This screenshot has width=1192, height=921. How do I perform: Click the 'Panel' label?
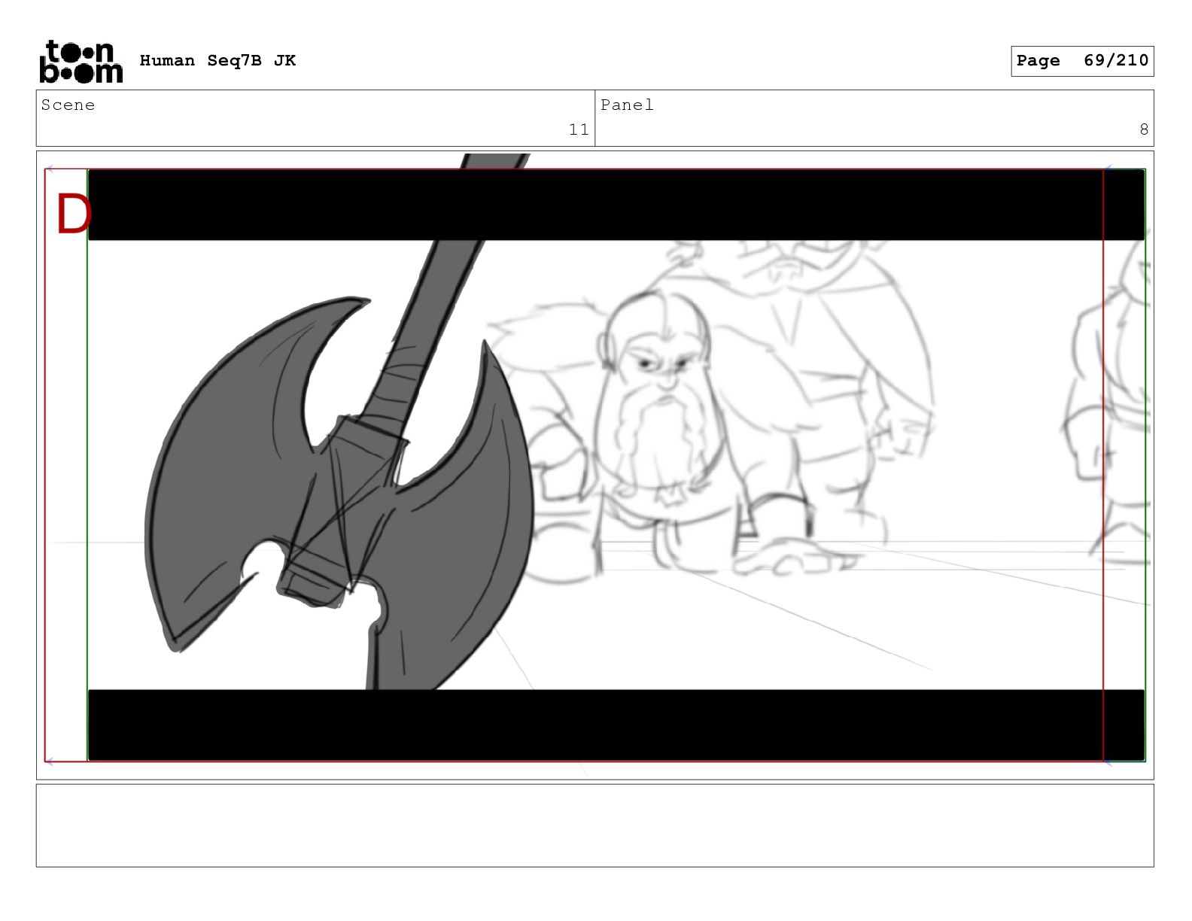[627, 105]
